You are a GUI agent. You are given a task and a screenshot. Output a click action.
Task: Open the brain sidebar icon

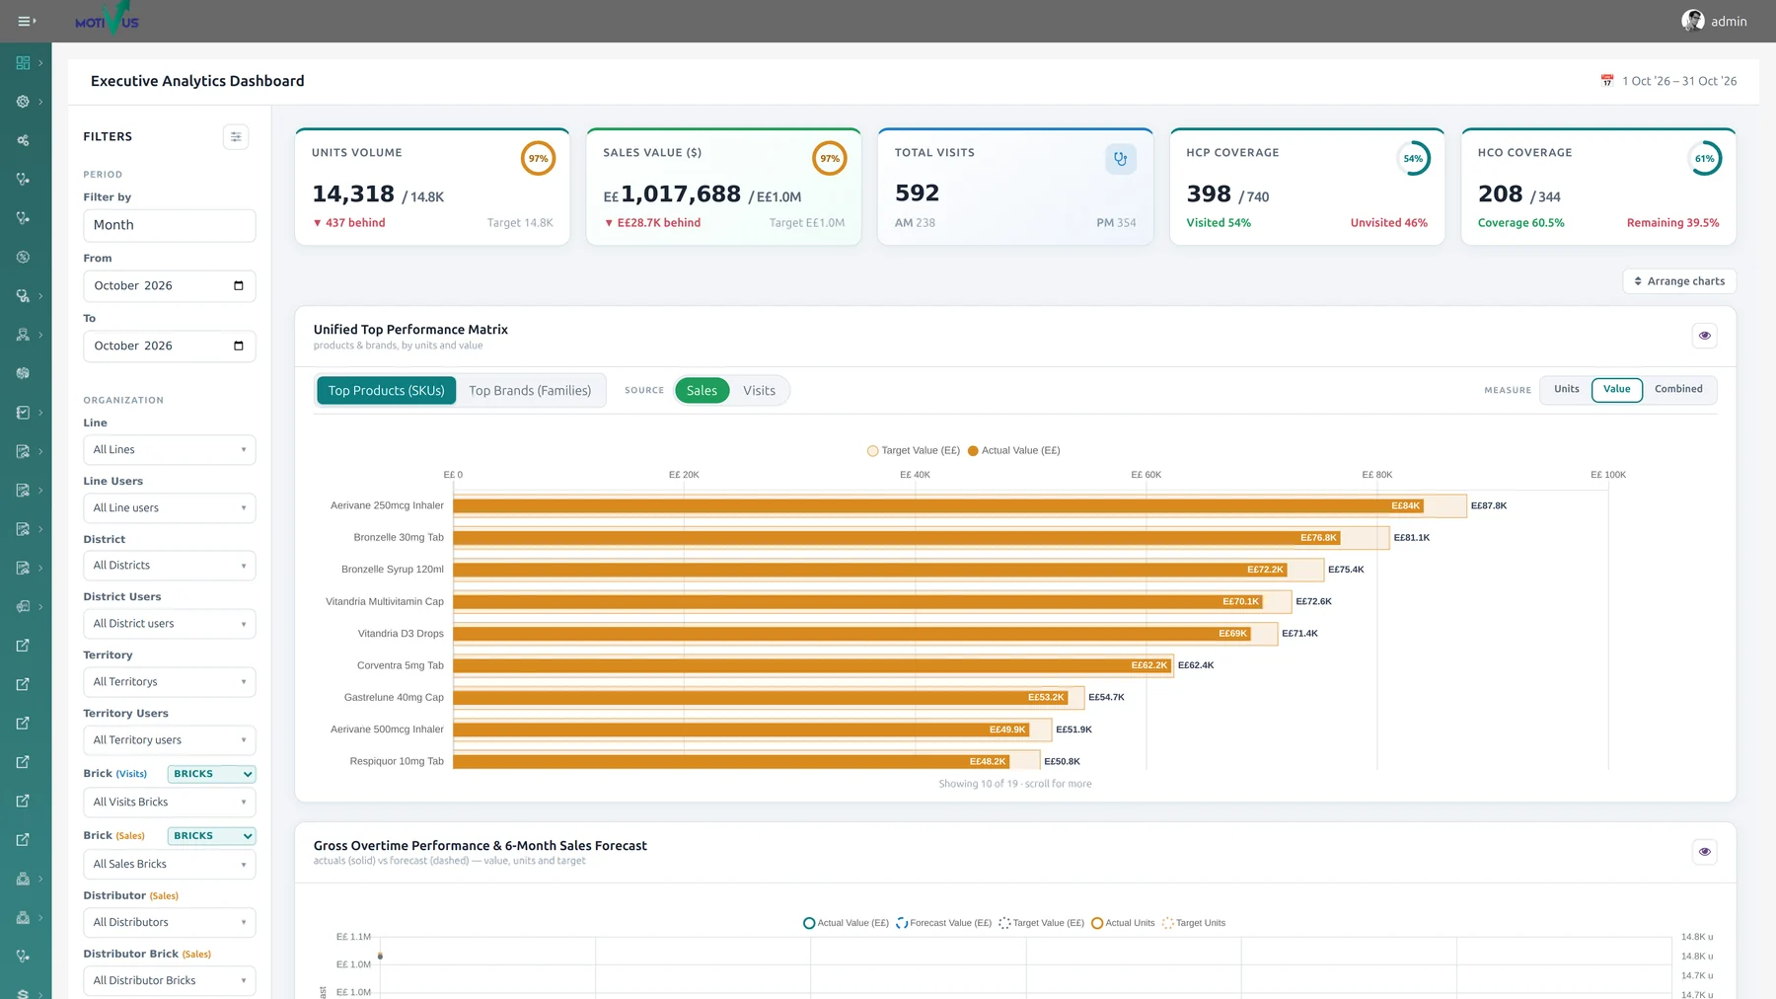(23, 373)
